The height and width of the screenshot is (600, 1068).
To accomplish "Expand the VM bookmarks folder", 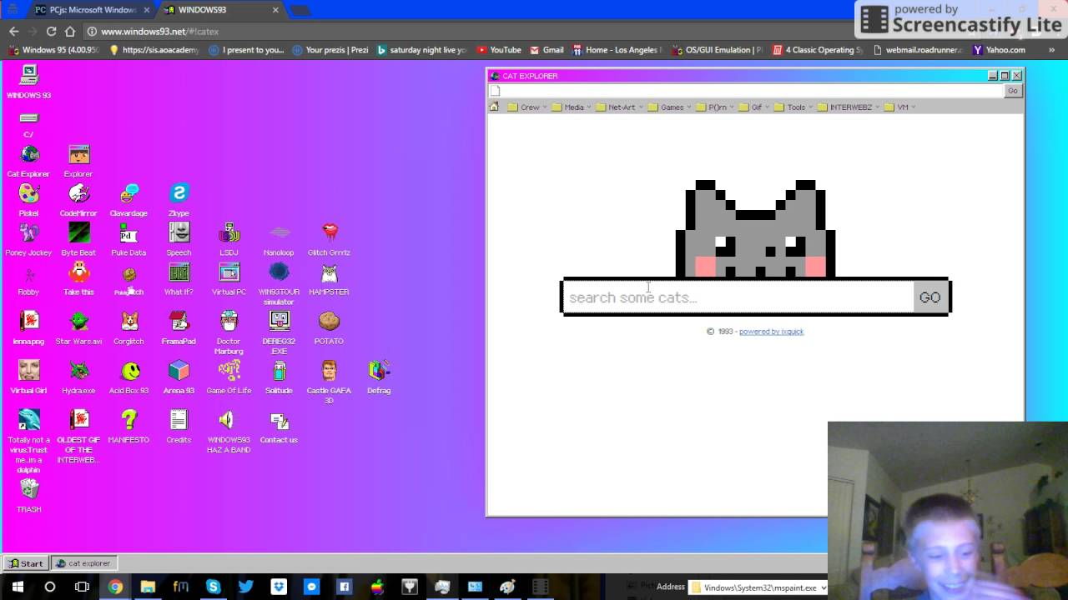I will click(x=900, y=107).
